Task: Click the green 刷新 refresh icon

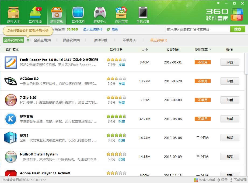Action: [108, 29]
